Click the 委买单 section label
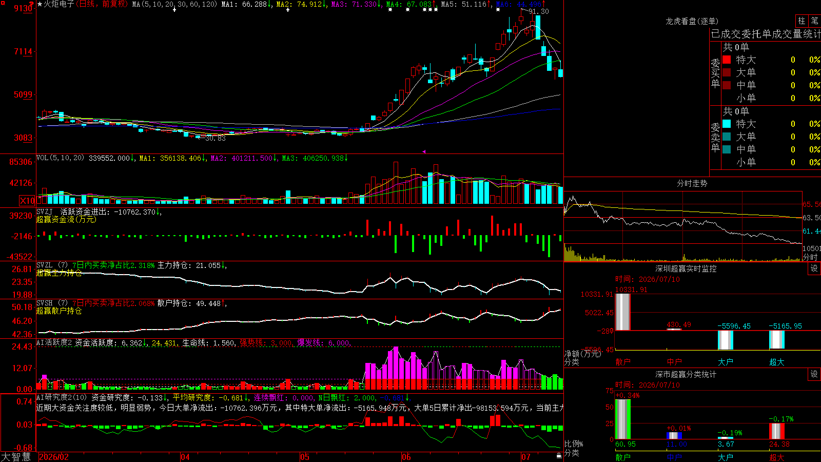The width and height of the screenshot is (821, 462). pyautogui.click(x=715, y=73)
